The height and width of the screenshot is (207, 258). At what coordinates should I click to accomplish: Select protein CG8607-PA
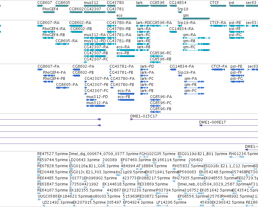pos(40,70)
